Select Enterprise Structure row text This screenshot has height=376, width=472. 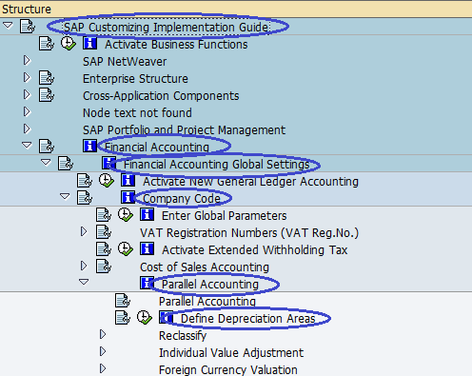[x=135, y=79]
